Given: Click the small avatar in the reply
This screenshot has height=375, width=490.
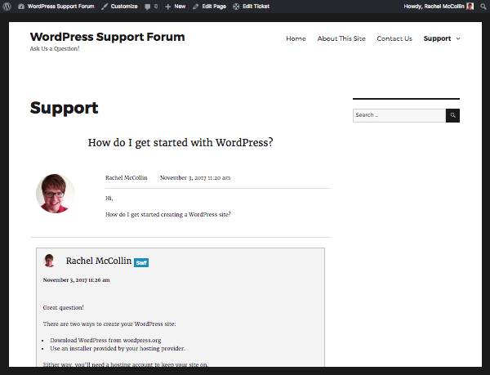Looking at the screenshot, I should click(50, 261).
